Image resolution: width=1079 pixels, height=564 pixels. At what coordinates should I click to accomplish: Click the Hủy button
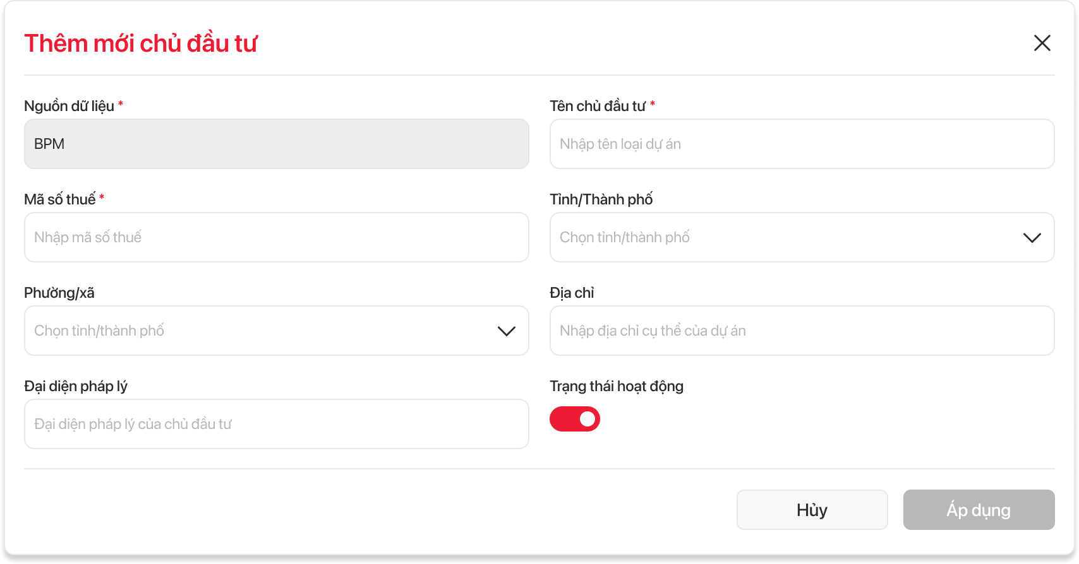pyautogui.click(x=812, y=510)
